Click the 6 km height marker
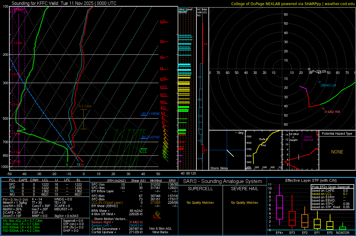The image size is (356, 236). (x=17, y=105)
